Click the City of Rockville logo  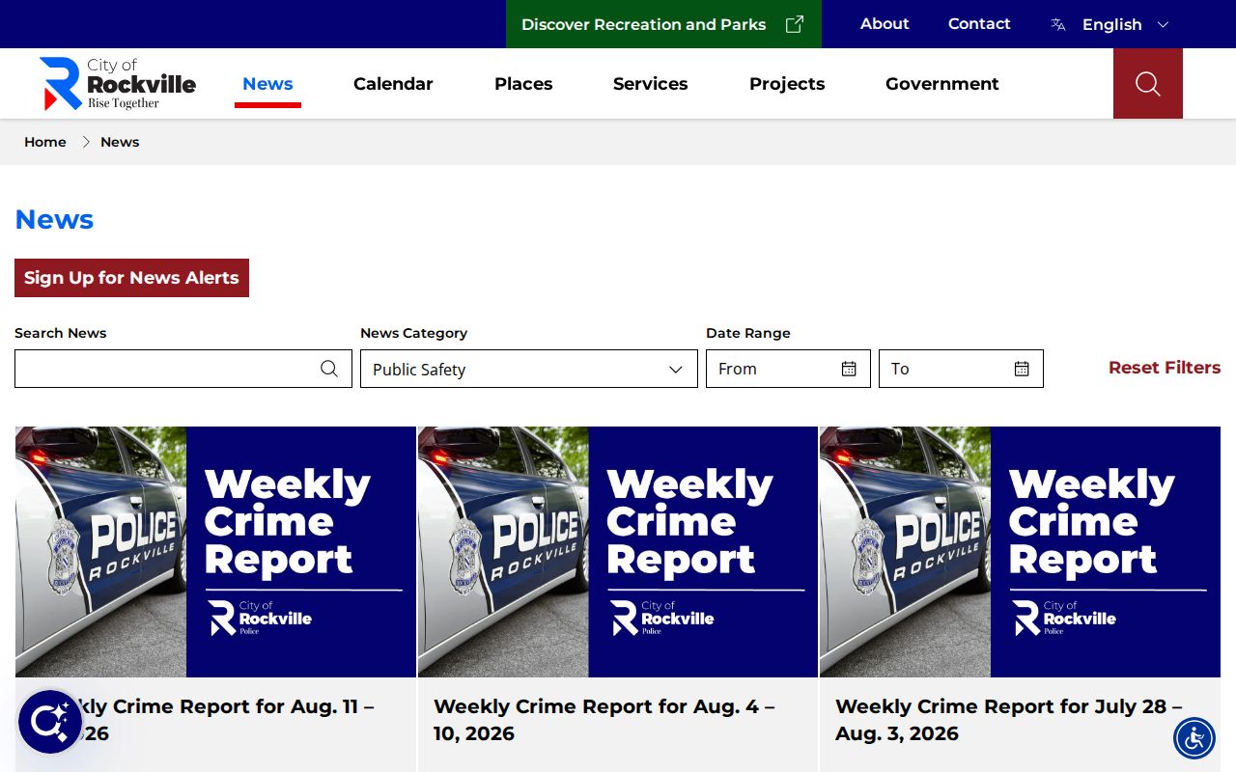pos(118,84)
